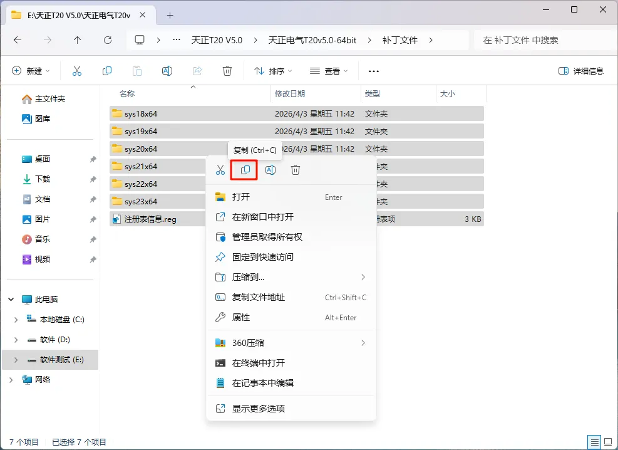
Task: Open the 排序 sort dropdown
Action: (x=273, y=71)
